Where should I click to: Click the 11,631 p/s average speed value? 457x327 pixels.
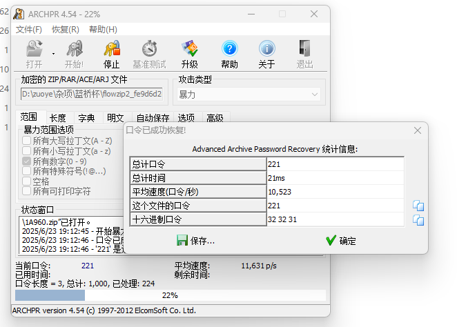tap(259, 266)
